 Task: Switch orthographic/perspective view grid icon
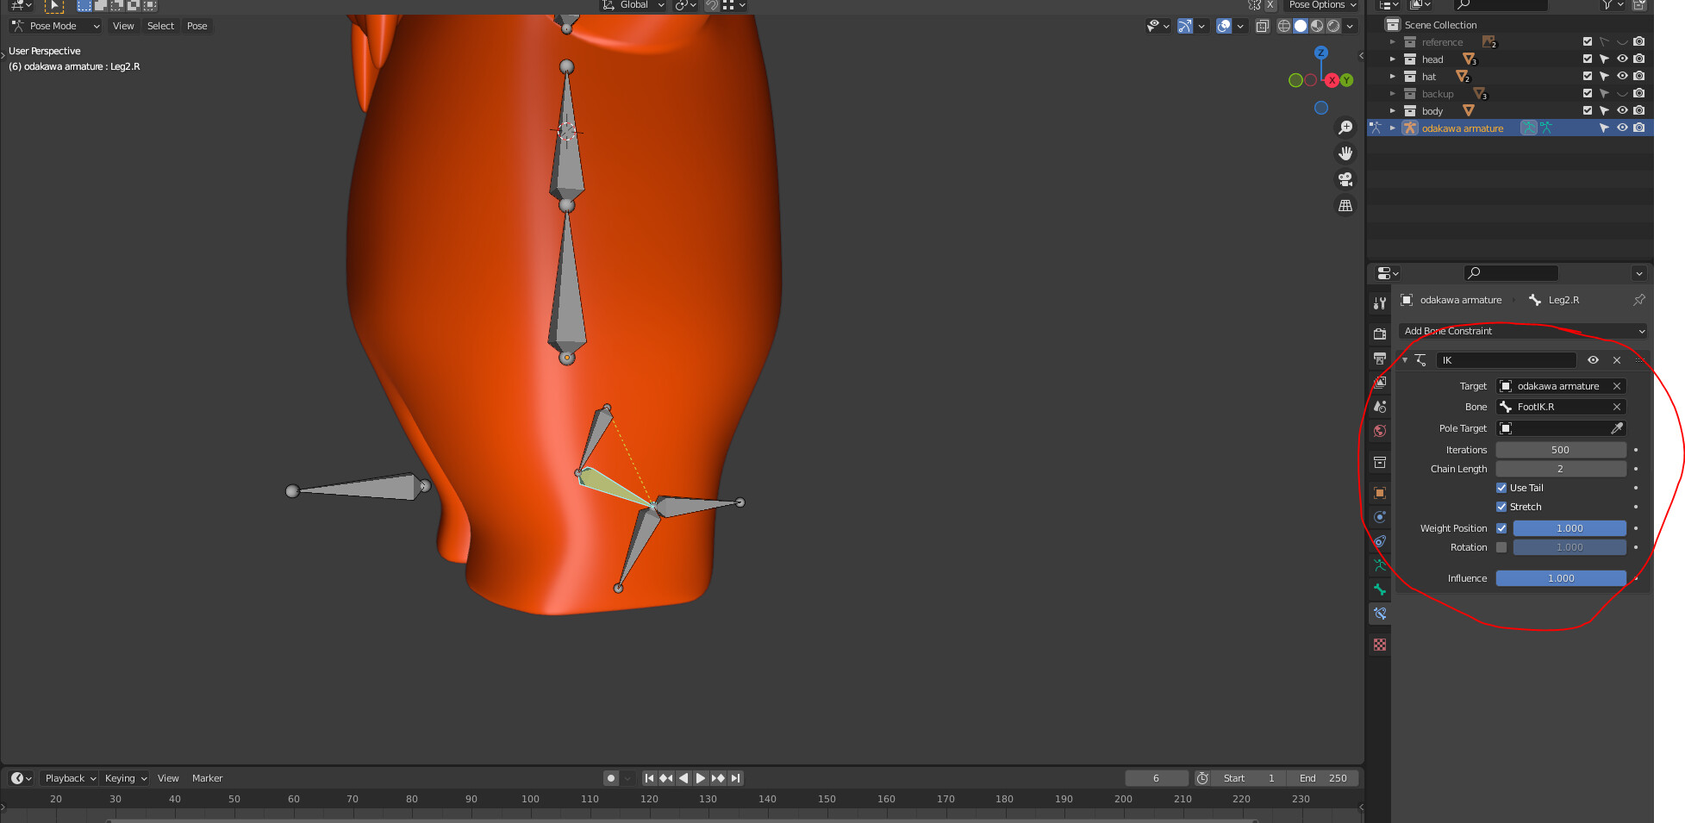click(x=1345, y=205)
